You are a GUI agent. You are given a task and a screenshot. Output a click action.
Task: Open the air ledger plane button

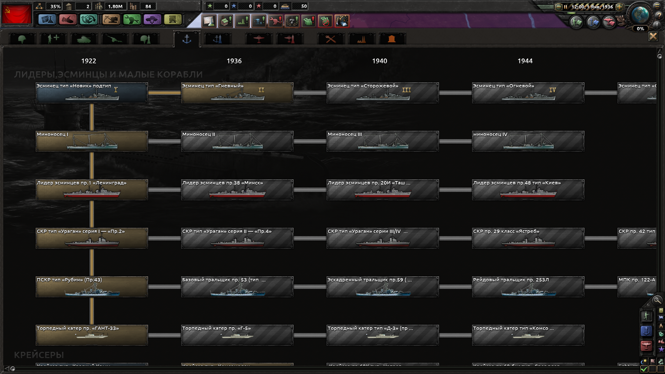coord(609,22)
